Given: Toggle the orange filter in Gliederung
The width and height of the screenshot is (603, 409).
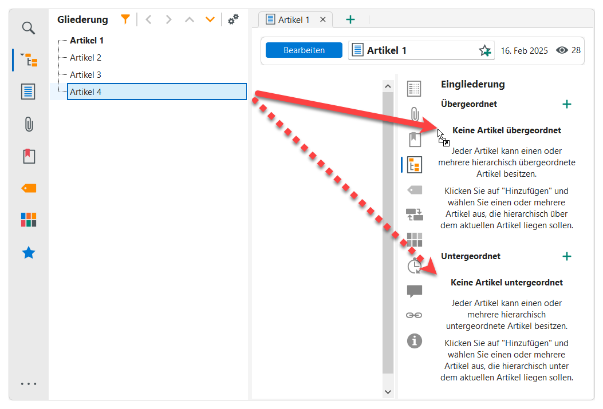Looking at the screenshot, I should tap(125, 19).
